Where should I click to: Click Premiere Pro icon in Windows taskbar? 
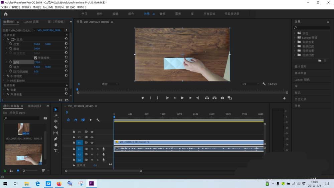(91, 183)
